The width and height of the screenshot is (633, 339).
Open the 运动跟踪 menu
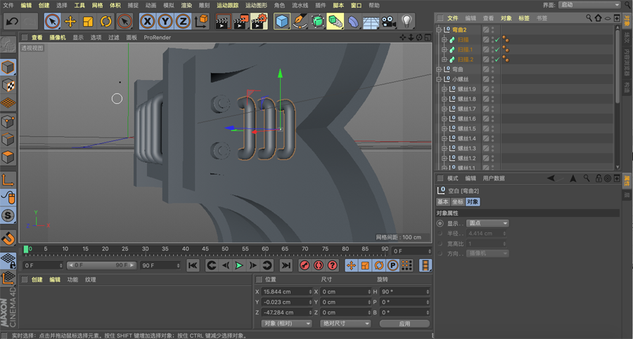[x=227, y=5]
